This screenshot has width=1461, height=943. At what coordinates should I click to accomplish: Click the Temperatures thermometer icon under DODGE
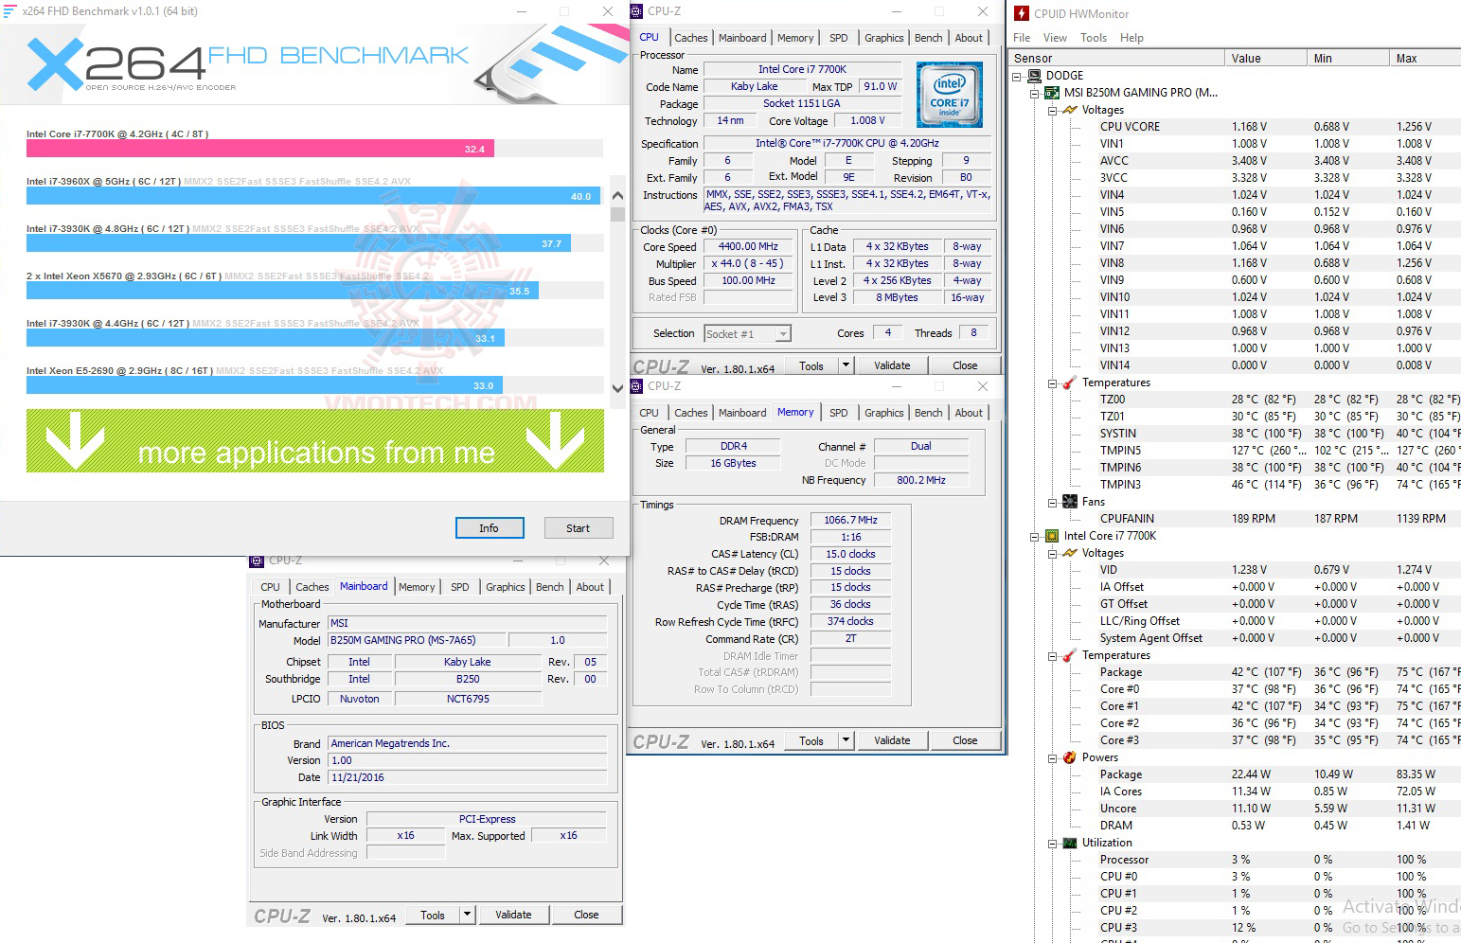pyautogui.click(x=1068, y=383)
